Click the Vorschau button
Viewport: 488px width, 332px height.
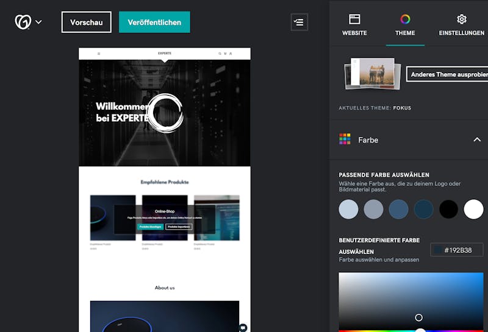[87, 22]
